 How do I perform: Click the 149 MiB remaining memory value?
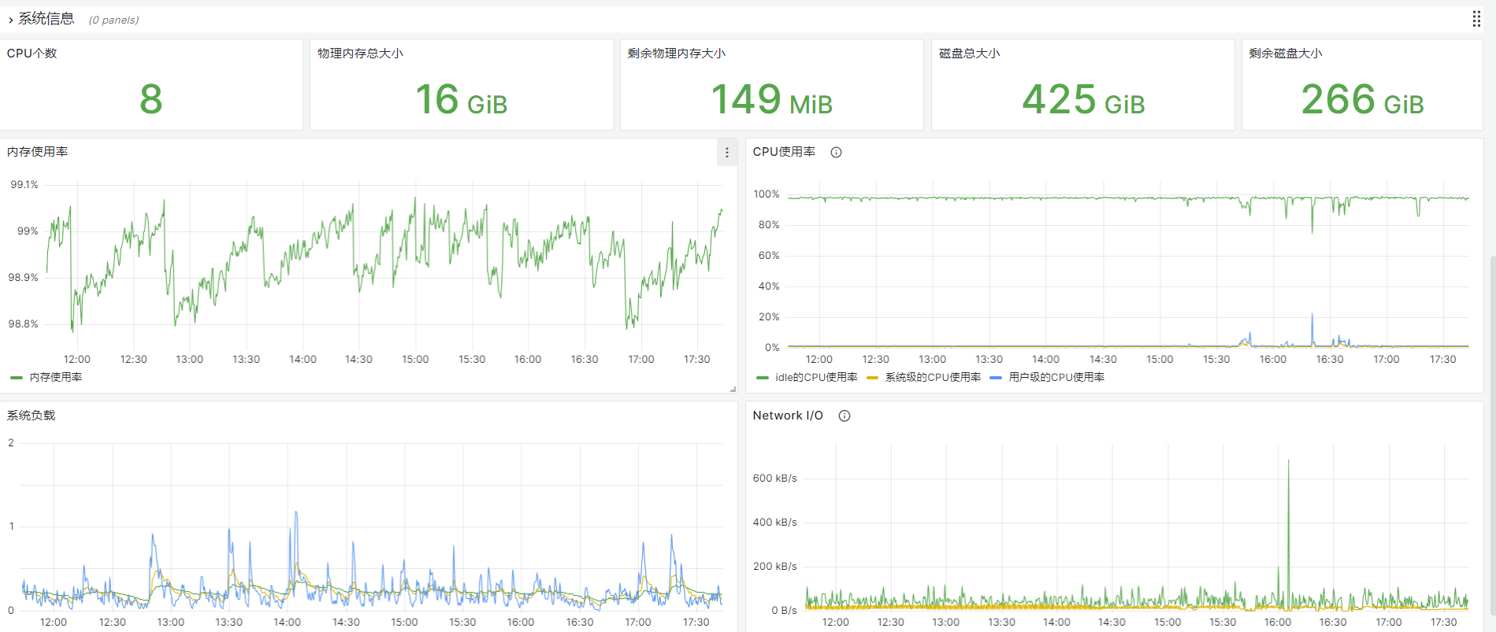[x=772, y=100]
